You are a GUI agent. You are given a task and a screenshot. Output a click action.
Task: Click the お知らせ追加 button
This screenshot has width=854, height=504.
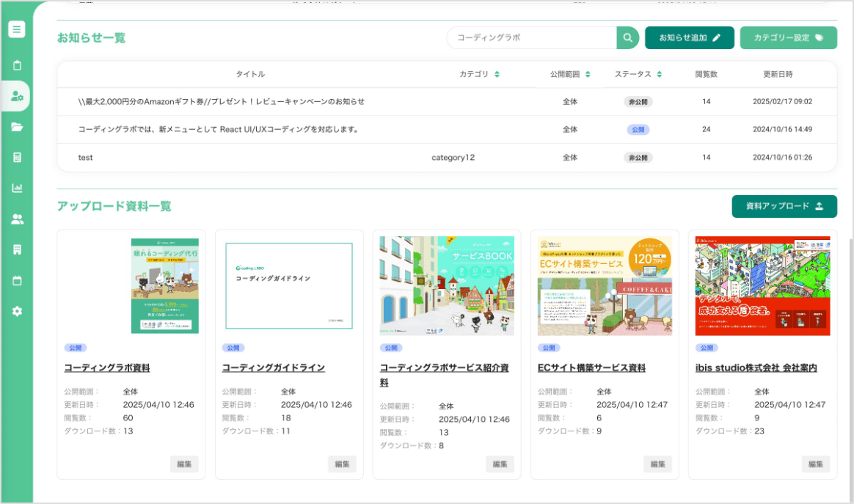point(690,37)
